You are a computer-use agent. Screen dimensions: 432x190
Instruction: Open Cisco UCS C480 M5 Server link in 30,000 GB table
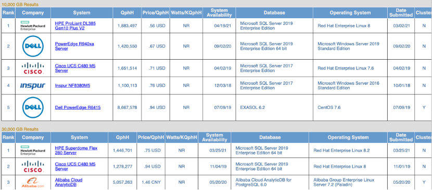click(x=75, y=166)
